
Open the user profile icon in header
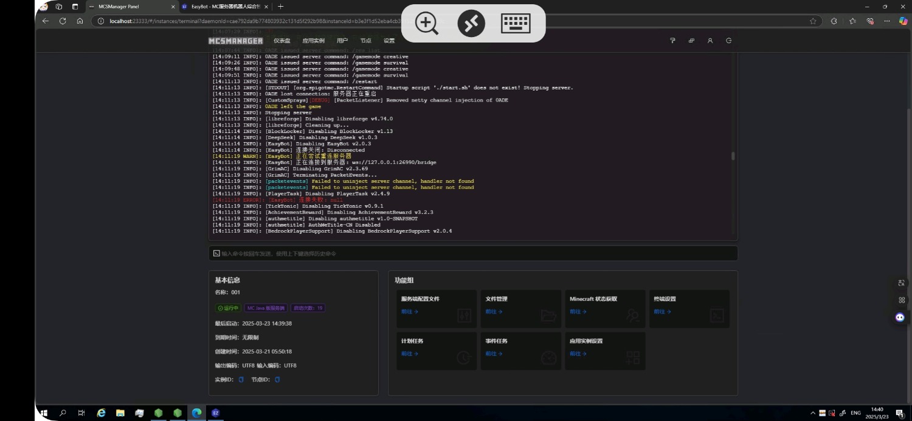tap(710, 41)
